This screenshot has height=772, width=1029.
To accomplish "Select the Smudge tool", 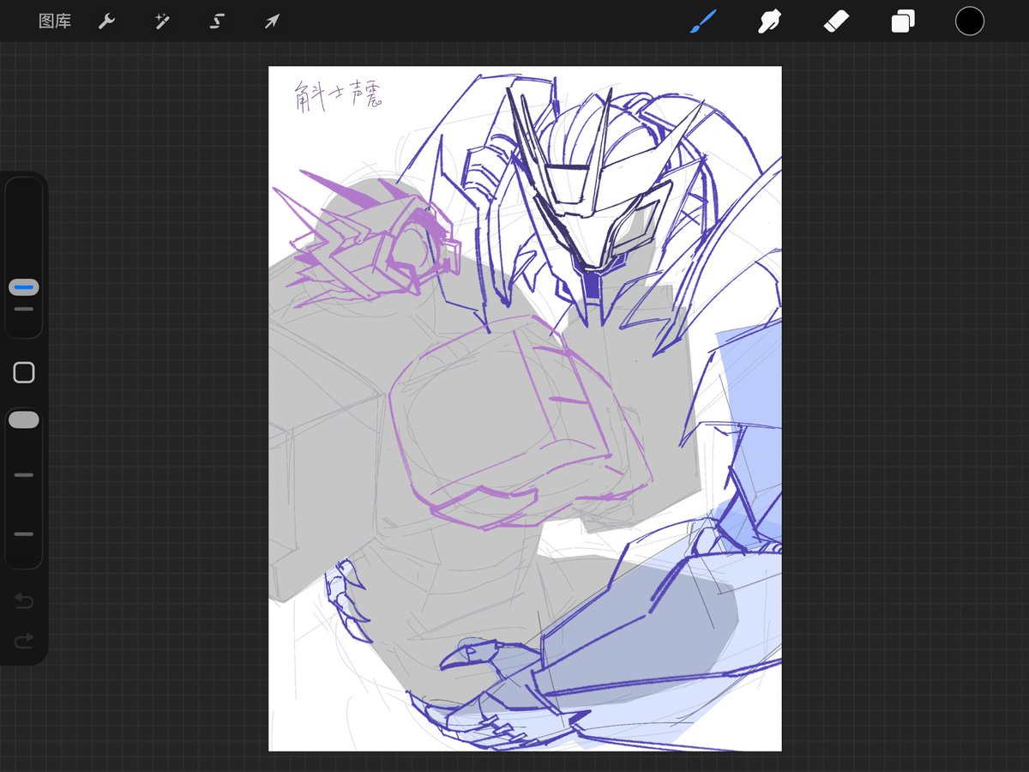I will (769, 21).
